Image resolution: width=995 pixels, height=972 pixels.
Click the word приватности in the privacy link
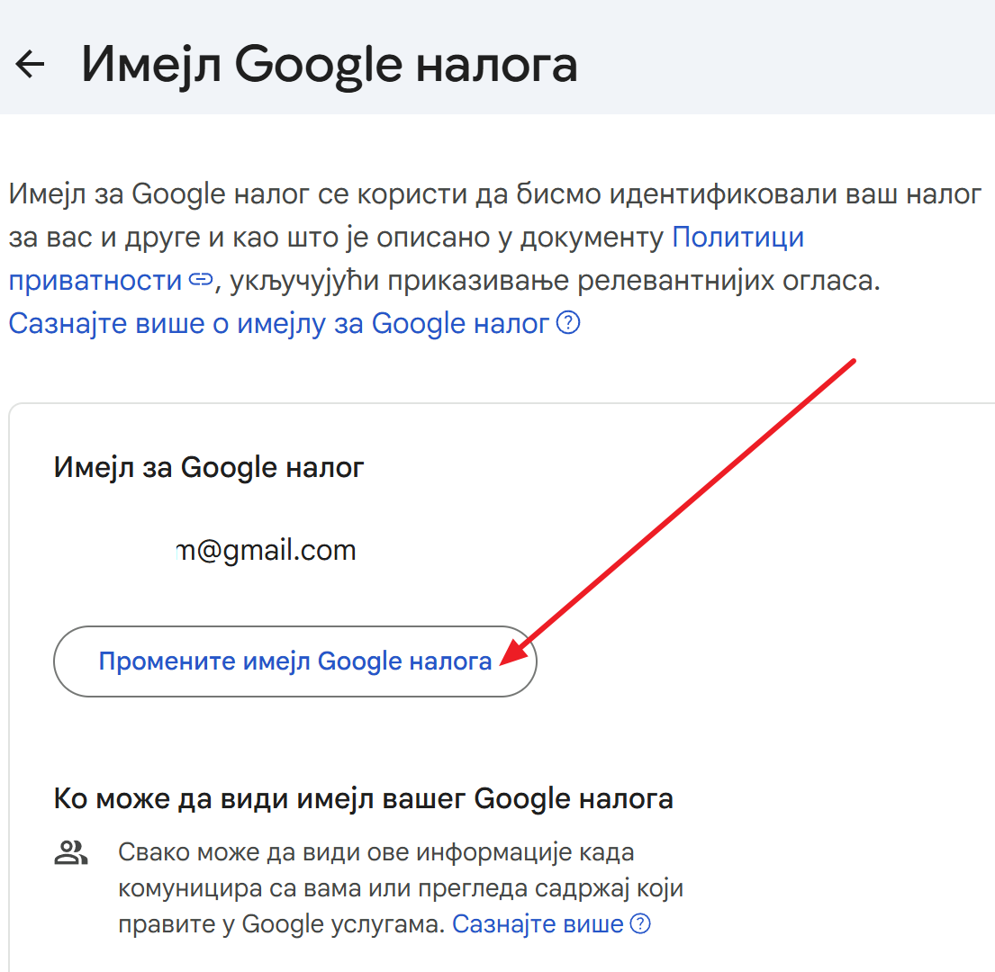click(95, 281)
